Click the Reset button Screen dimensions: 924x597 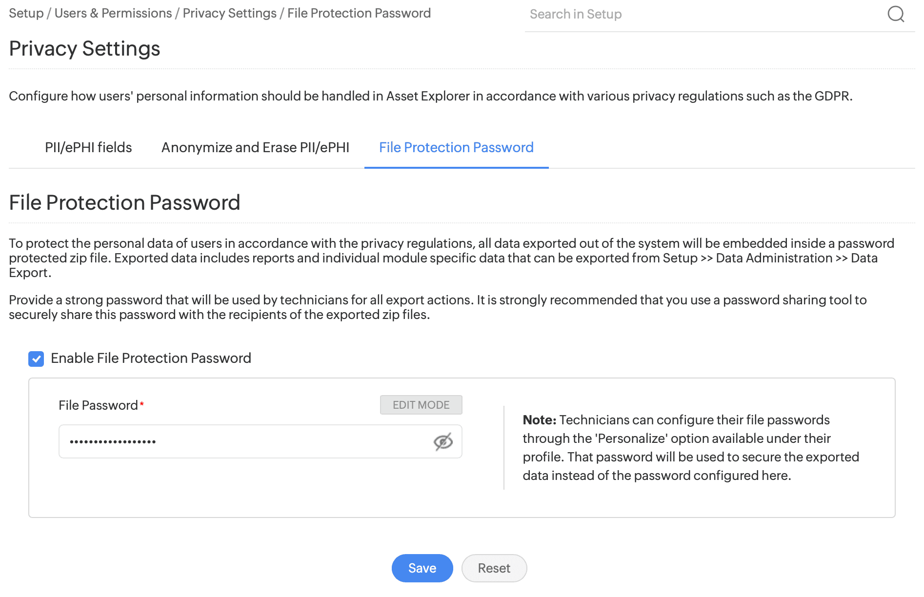point(494,568)
